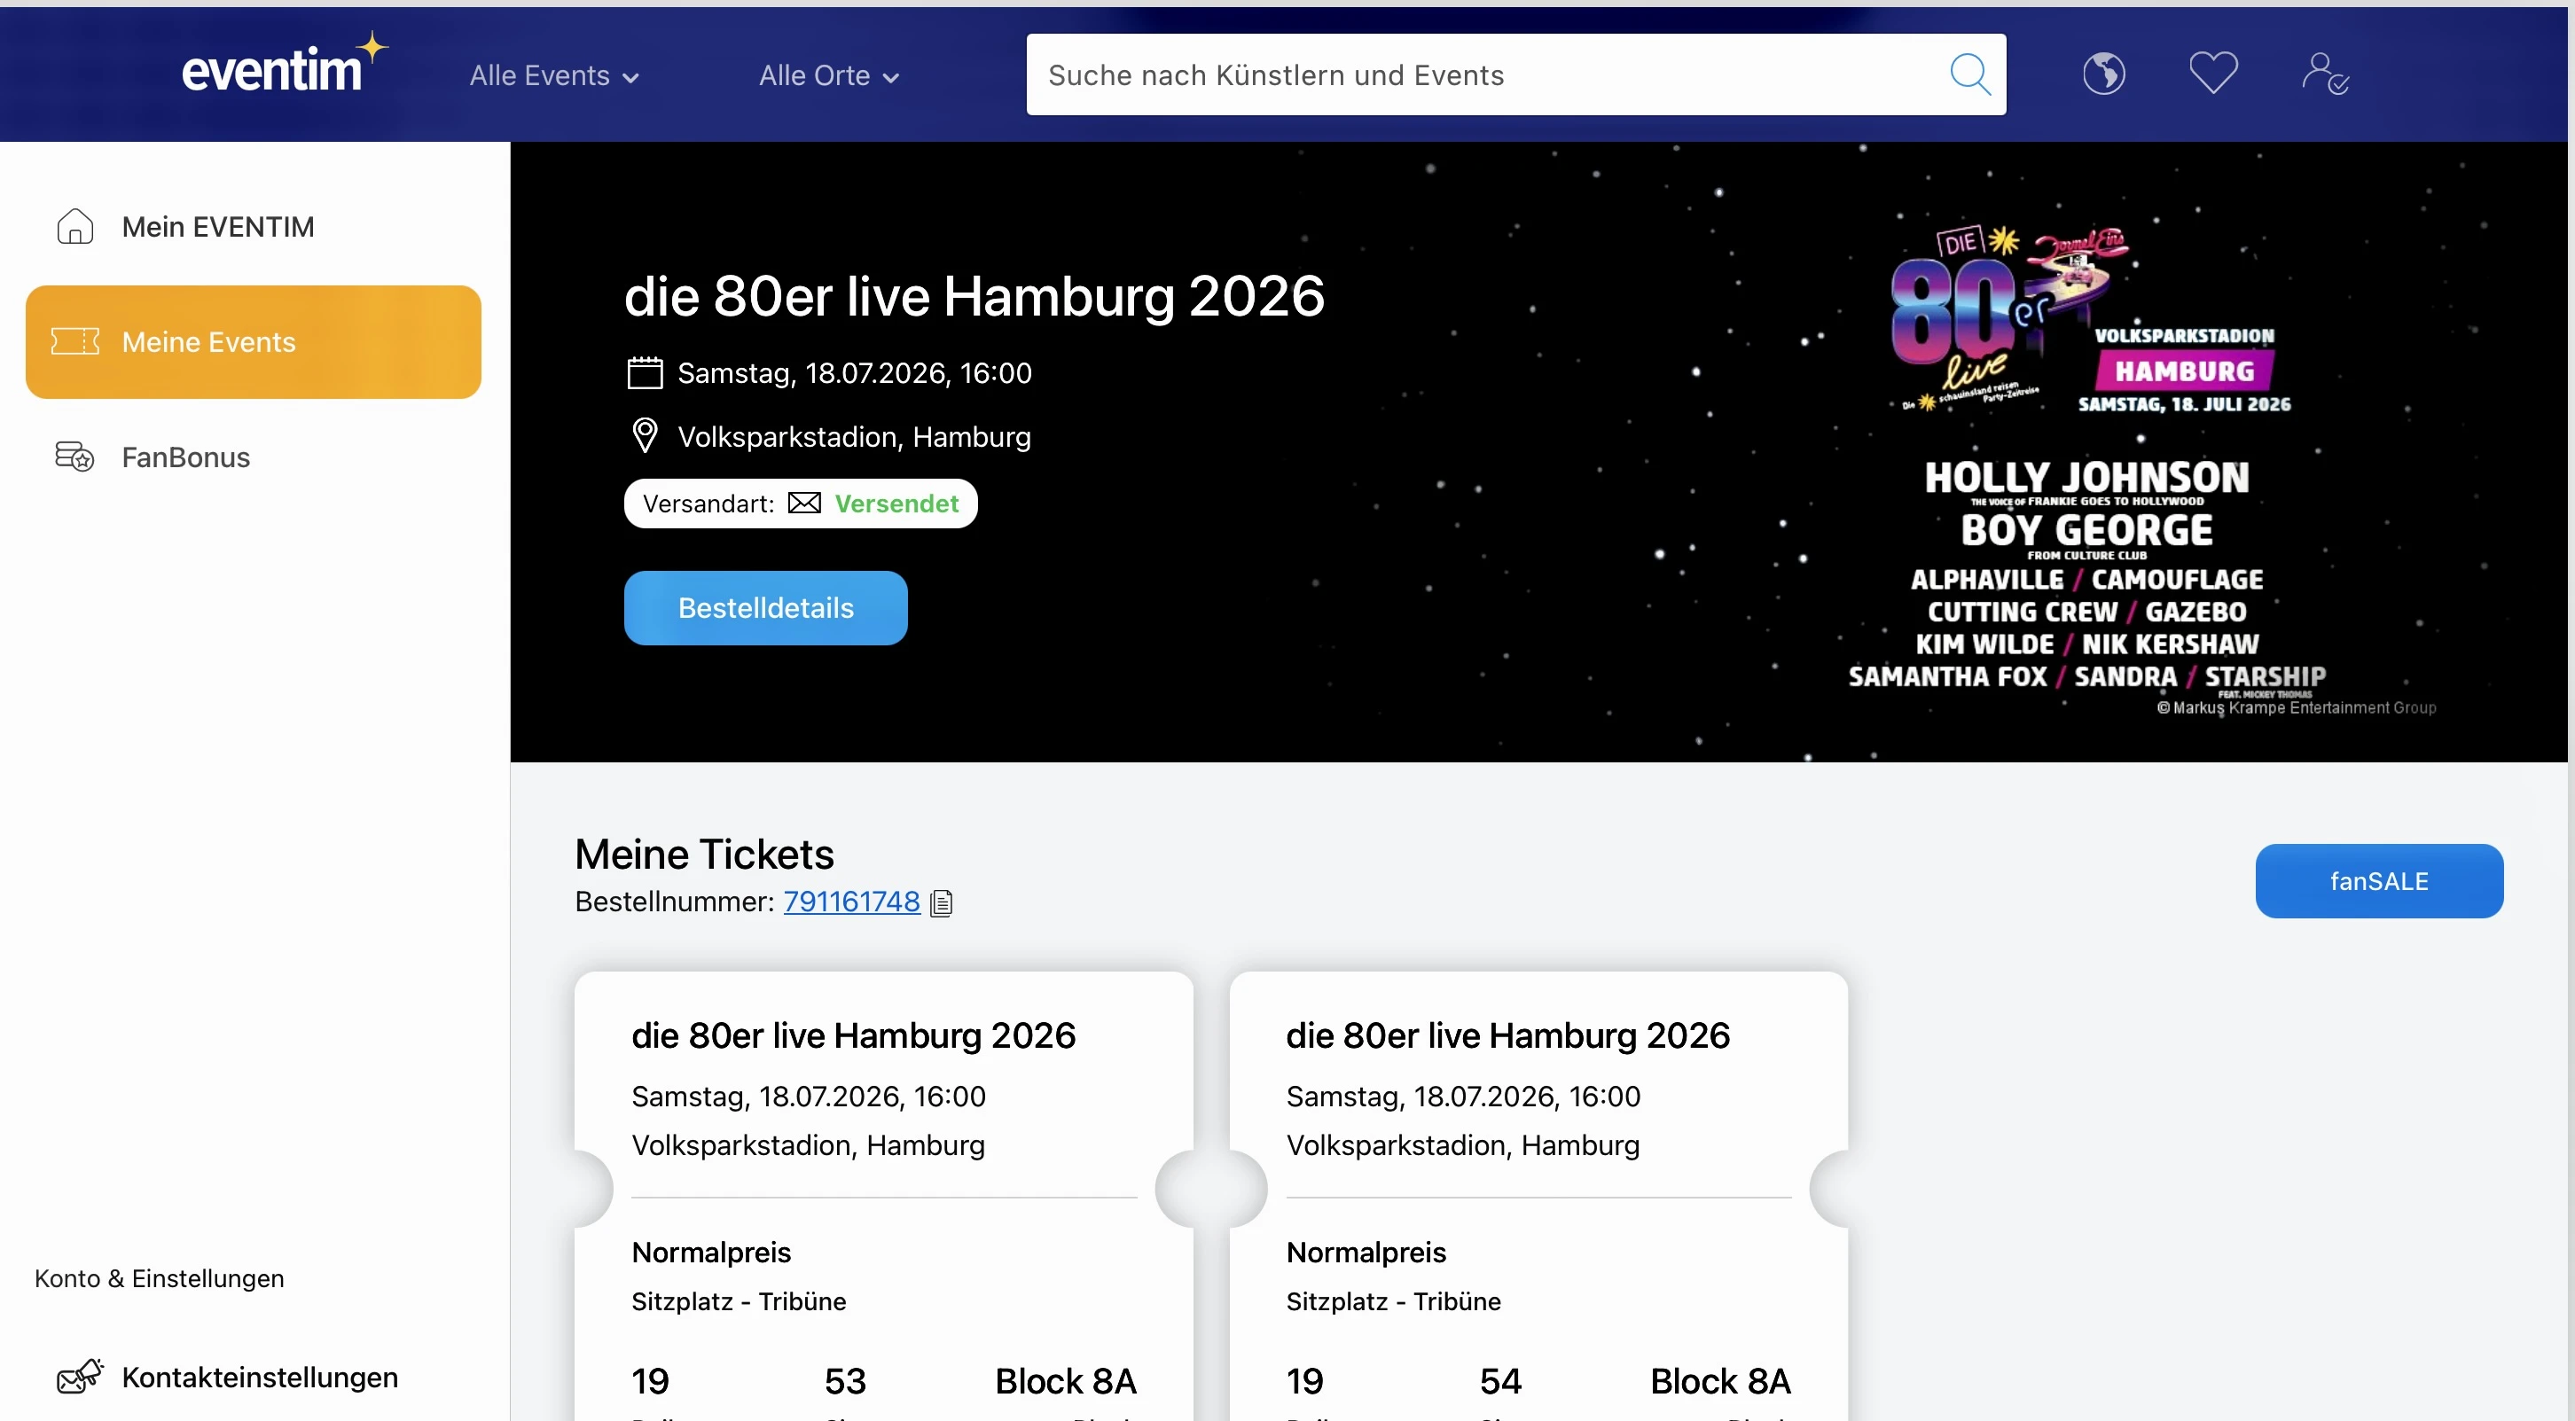
Task: Select the ticket card for seat 54
Action: [1539, 1196]
